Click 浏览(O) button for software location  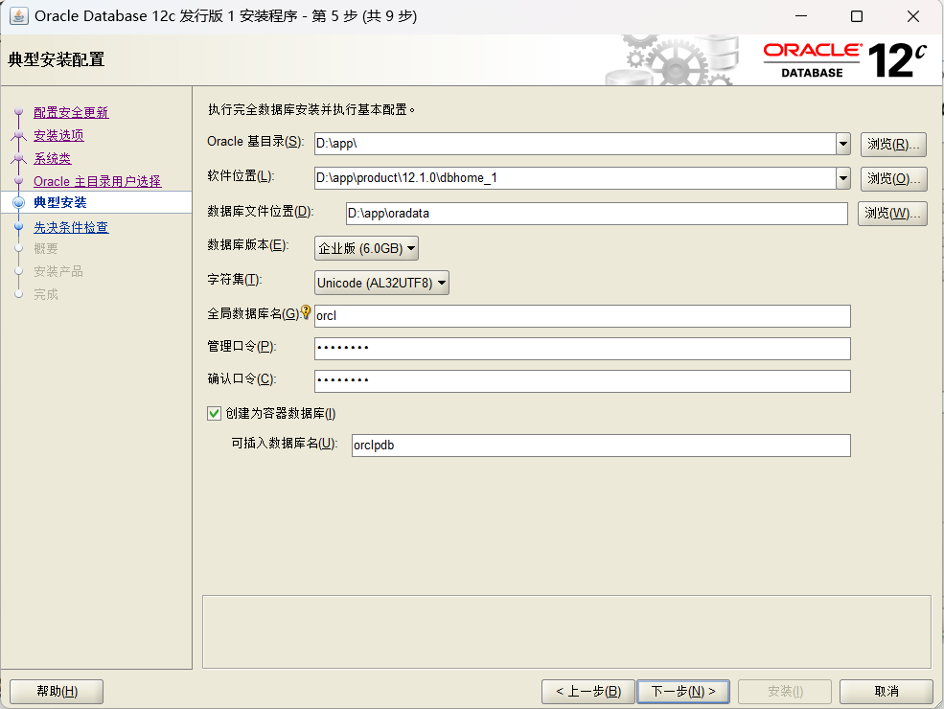893,179
